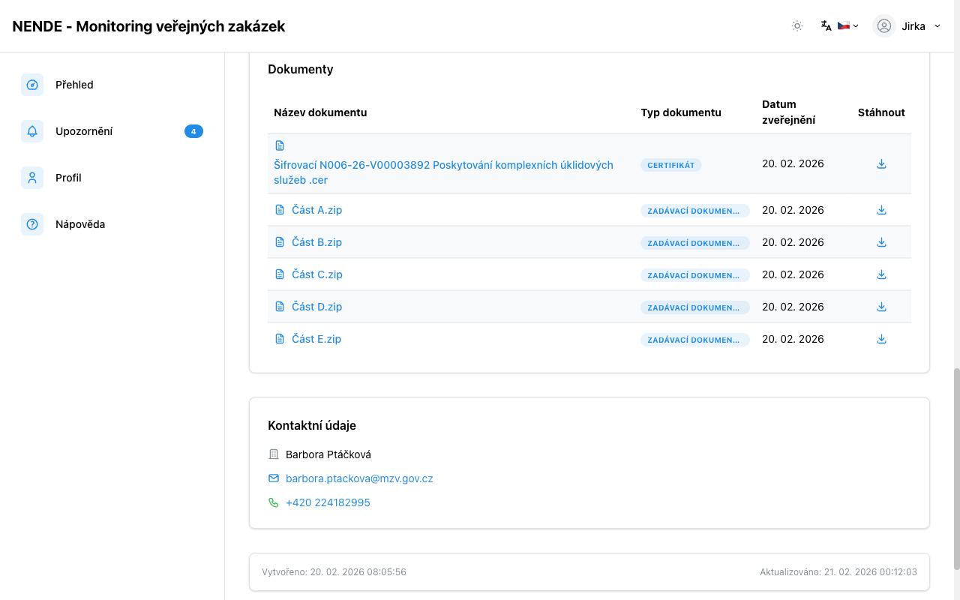The width and height of the screenshot is (960, 600).
Task: Download the Šifrovací certificate file
Action: [x=881, y=164]
